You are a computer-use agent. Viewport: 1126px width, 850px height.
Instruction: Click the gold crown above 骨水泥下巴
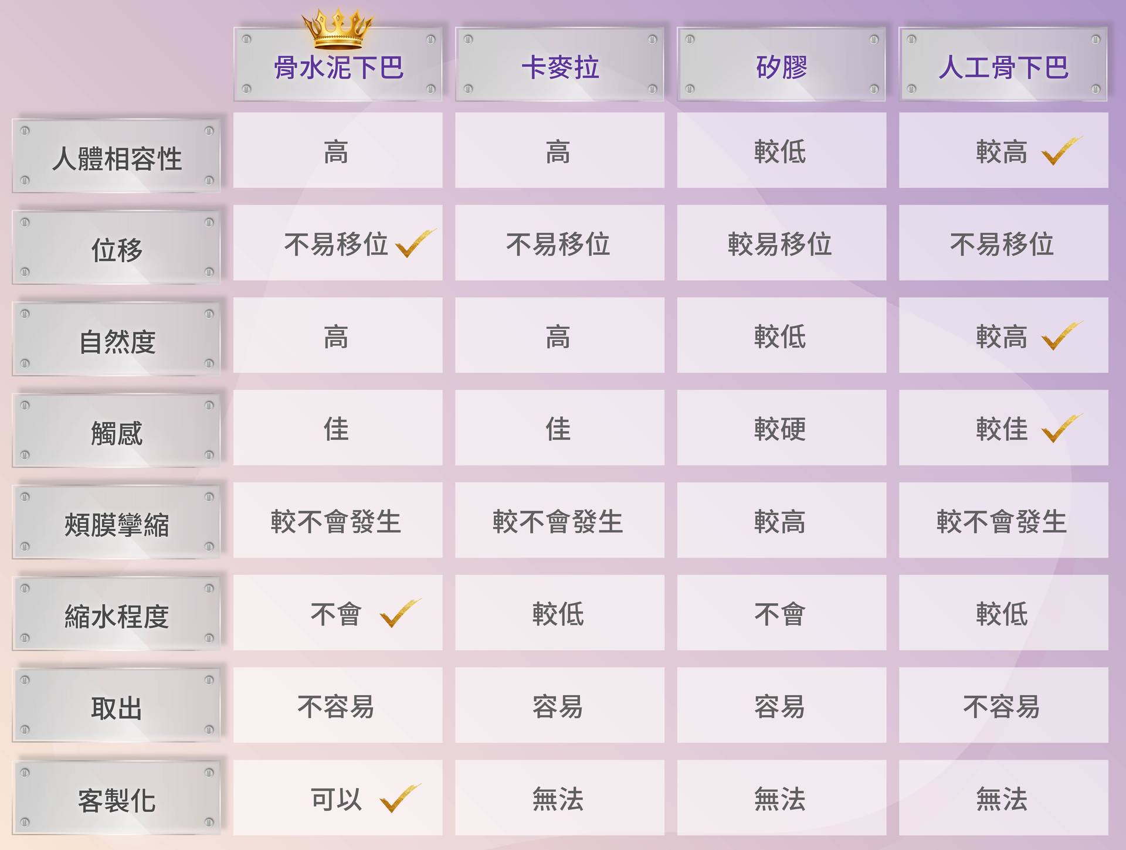pyautogui.click(x=337, y=29)
